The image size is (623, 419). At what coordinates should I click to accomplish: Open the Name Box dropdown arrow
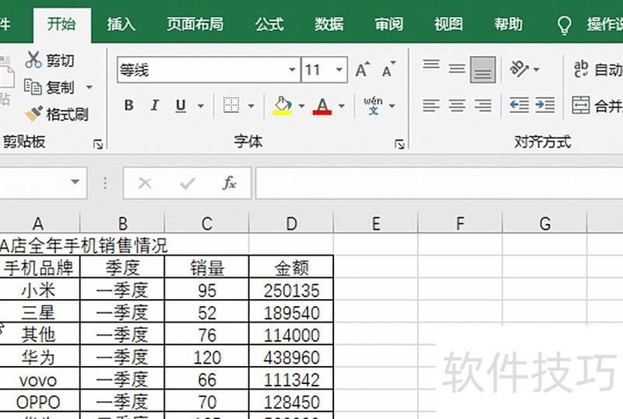click(75, 182)
